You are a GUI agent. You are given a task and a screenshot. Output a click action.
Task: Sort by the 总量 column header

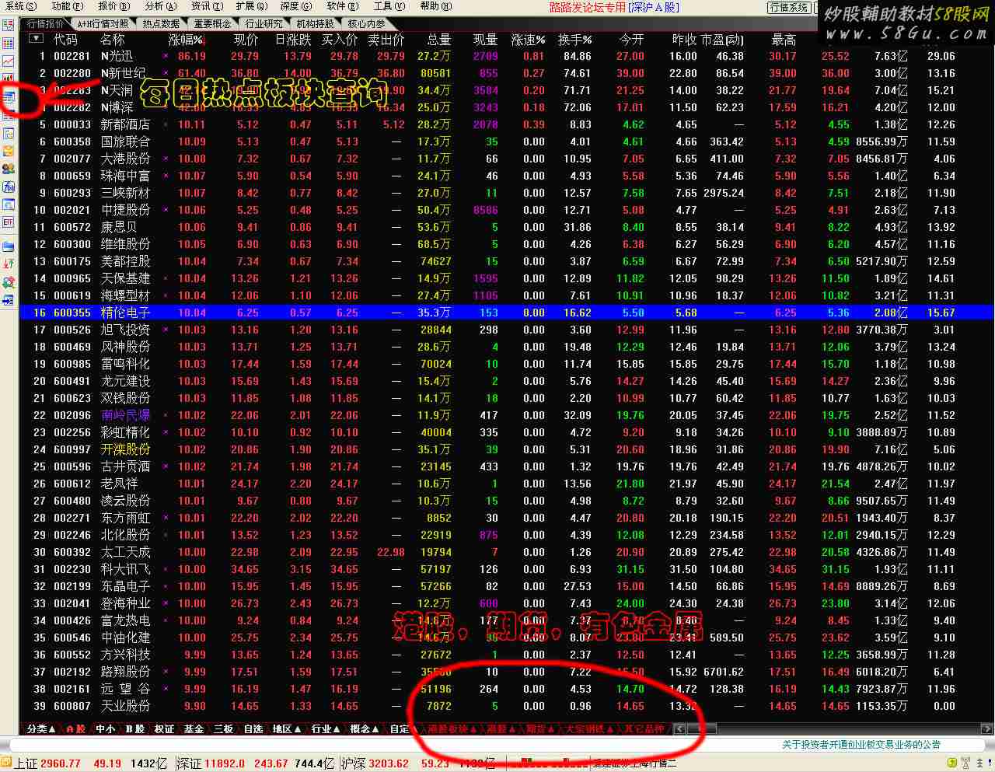coord(438,40)
